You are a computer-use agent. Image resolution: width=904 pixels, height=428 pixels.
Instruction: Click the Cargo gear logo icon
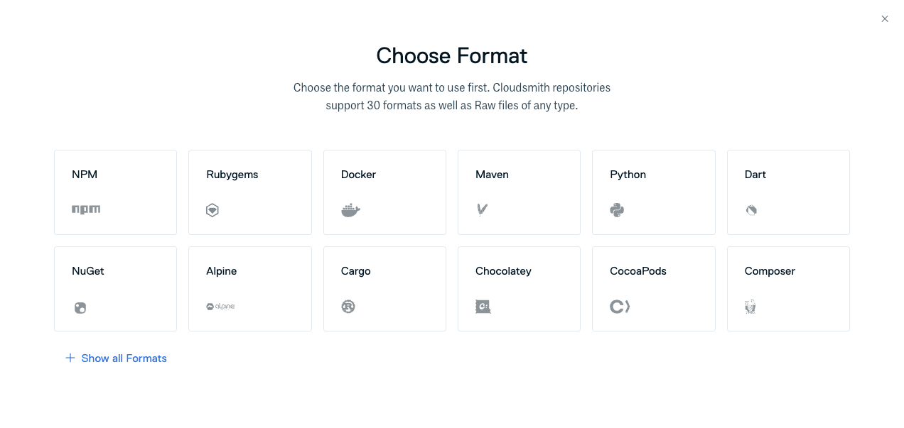pyautogui.click(x=348, y=307)
